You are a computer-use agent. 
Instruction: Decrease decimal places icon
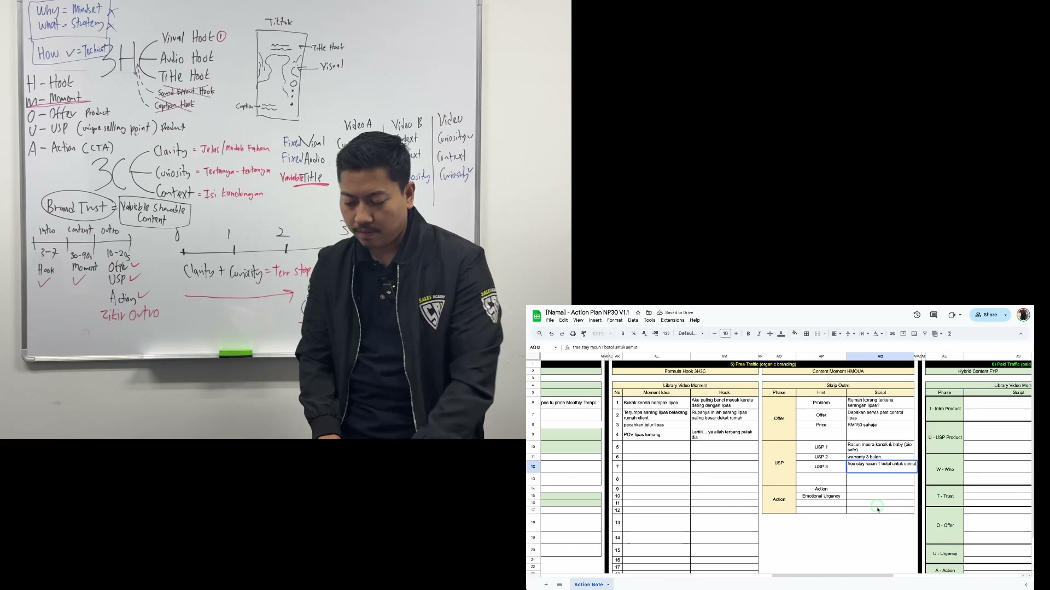coord(644,334)
